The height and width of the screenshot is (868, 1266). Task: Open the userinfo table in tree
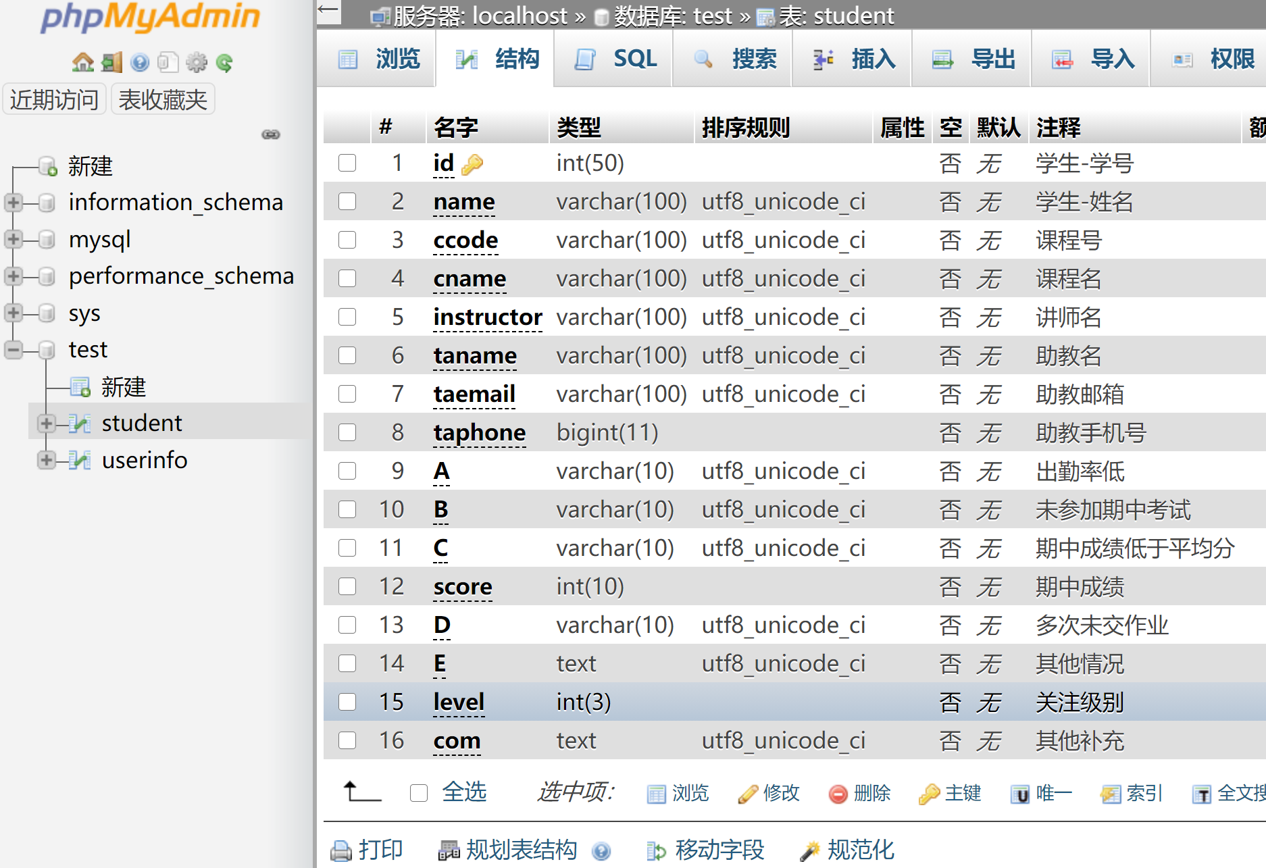(145, 460)
